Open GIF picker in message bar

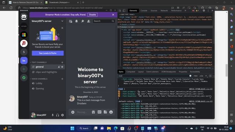[100, 112]
